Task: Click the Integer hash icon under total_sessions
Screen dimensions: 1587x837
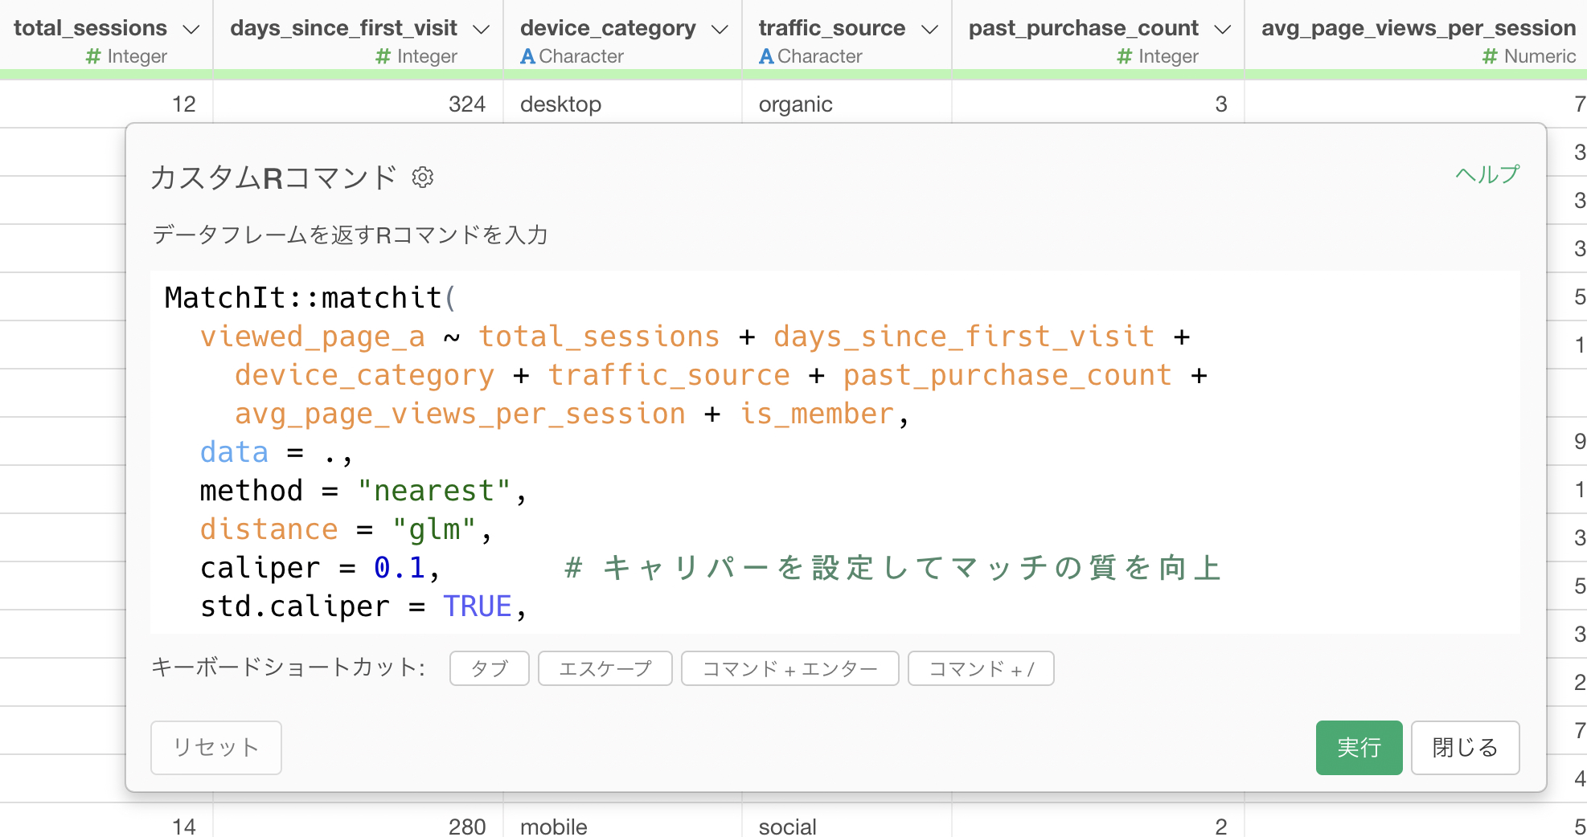Action: (x=93, y=56)
